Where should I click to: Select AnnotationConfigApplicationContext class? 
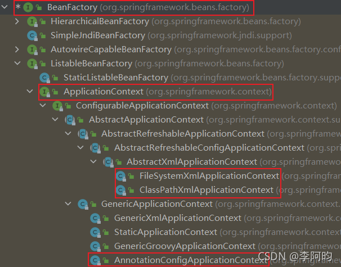tap(191, 260)
